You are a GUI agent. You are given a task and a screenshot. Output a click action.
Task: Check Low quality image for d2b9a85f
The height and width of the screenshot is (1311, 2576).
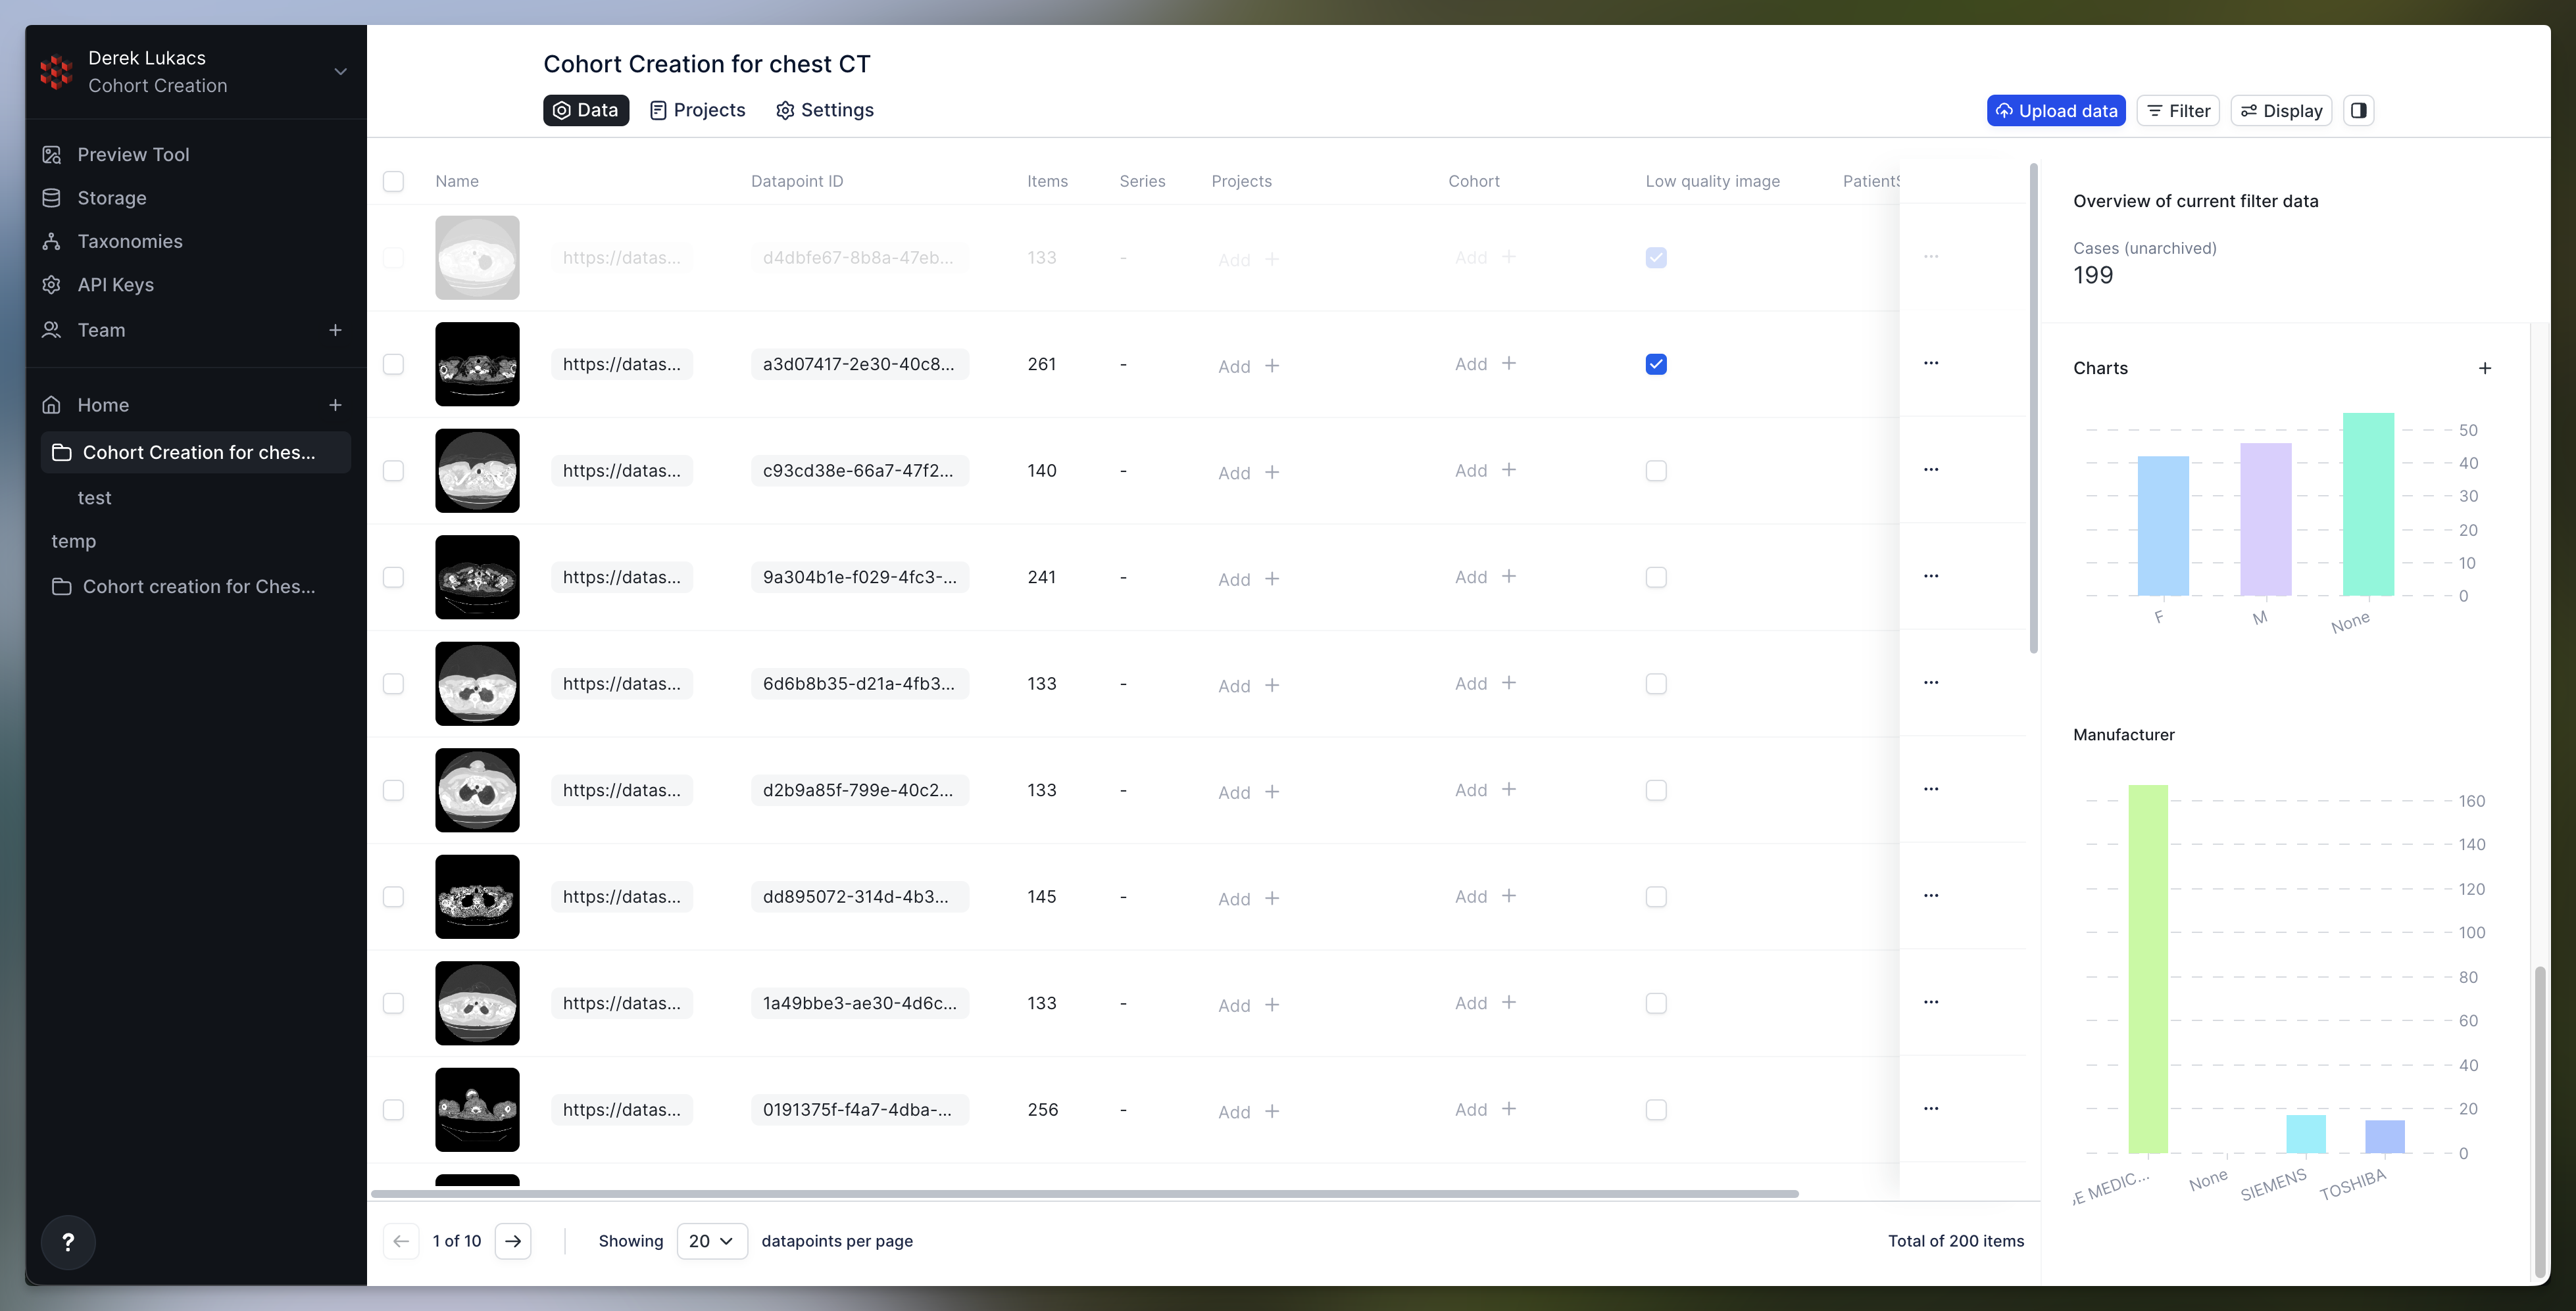point(1656,790)
